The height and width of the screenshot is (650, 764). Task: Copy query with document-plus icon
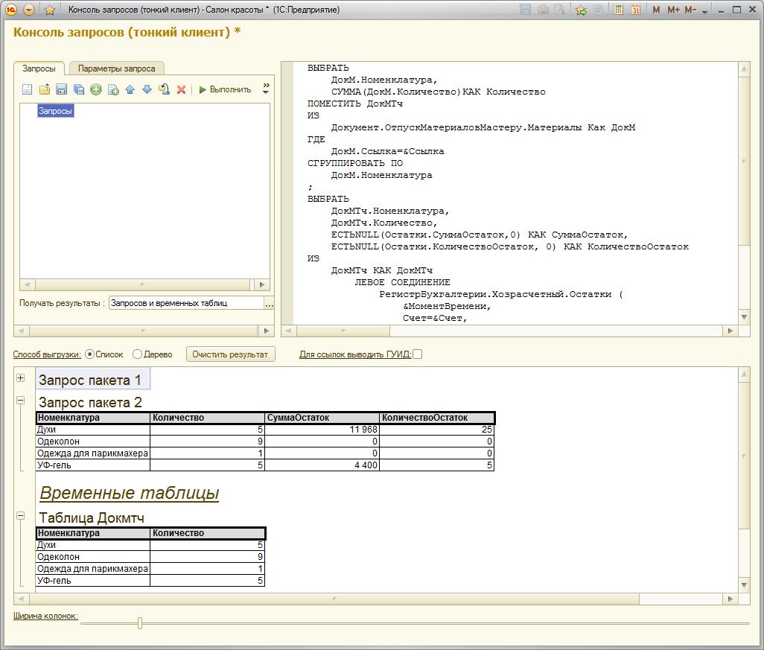[x=113, y=89]
